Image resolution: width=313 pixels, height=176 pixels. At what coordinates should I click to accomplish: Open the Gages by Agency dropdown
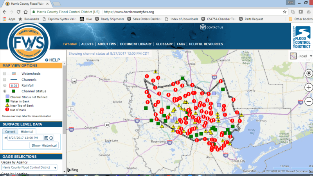[29, 167]
